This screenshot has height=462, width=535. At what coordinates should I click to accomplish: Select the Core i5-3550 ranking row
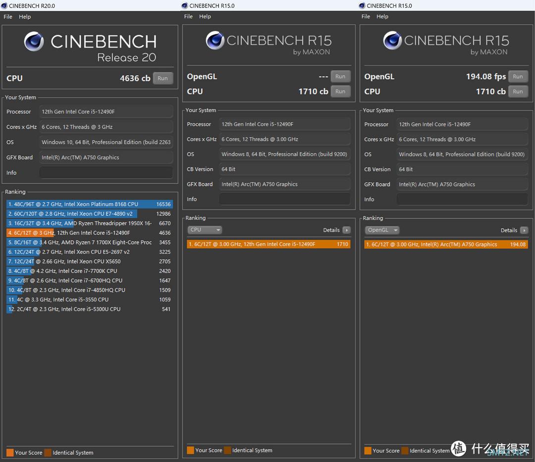pos(89,300)
